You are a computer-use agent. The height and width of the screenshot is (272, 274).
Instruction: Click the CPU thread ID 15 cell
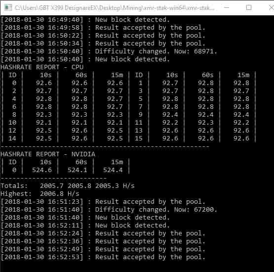click(139, 138)
